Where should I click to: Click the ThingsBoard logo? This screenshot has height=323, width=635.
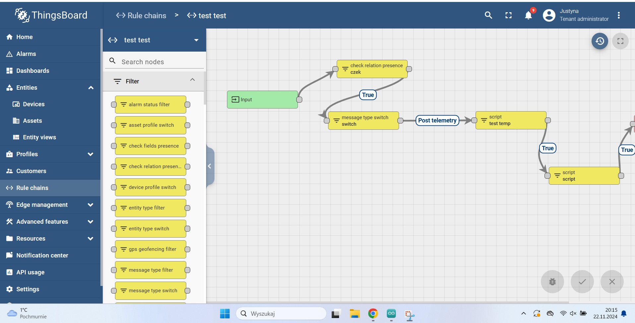[51, 15]
